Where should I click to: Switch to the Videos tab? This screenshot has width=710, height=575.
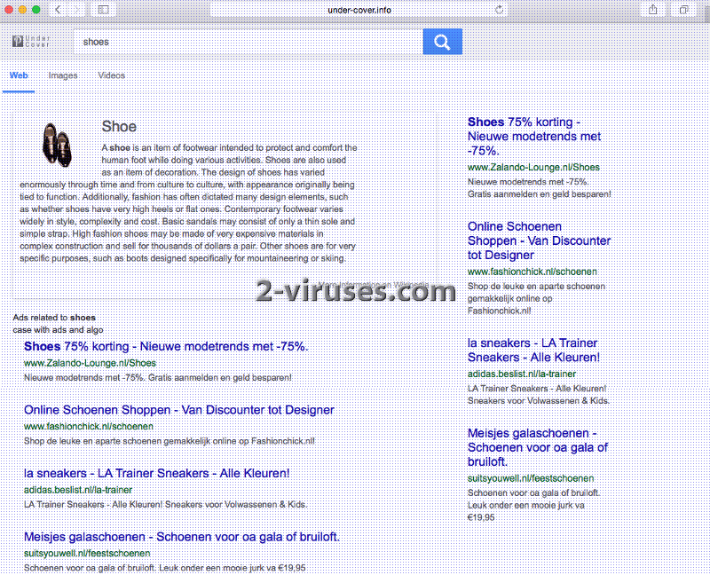112,75
